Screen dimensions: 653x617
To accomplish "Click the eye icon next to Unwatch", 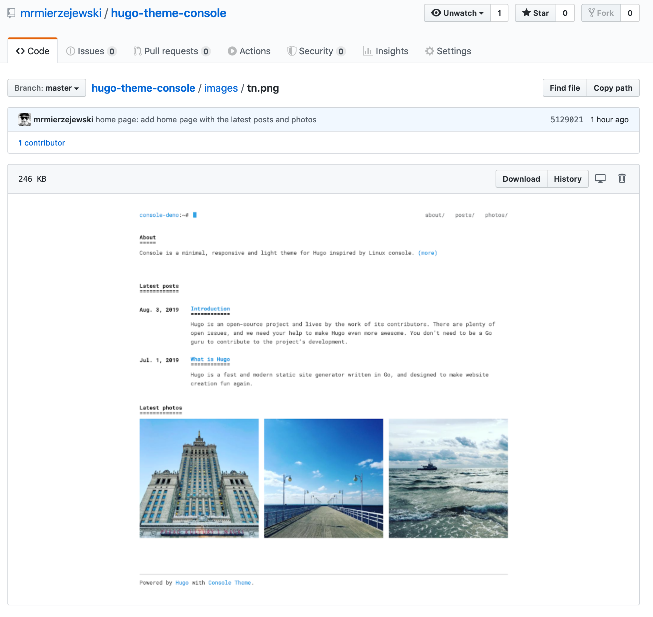I will tap(436, 13).
